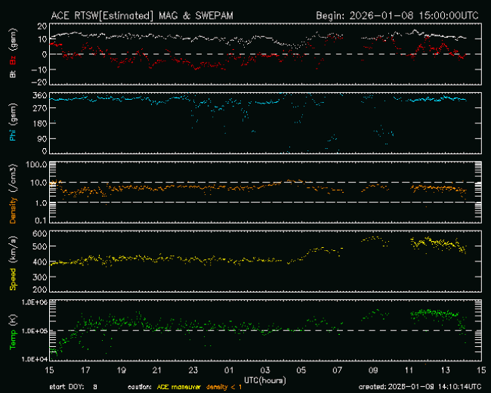This screenshot has width=491, height=393.
Task: Click the cyan 'Phi' axis label
Action: coord(13,134)
